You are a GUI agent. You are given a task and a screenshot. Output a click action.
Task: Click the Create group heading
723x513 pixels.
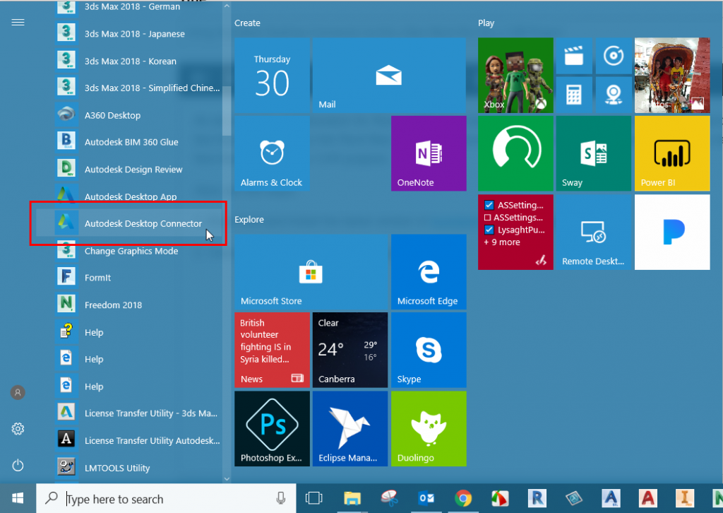pyautogui.click(x=247, y=23)
